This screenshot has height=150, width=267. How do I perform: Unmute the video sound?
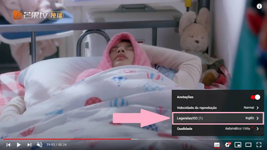click(40, 145)
